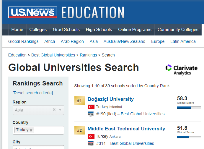The height and width of the screenshot is (149, 204).
Task: Click the 58.3 global score bar
Action: 189,108
